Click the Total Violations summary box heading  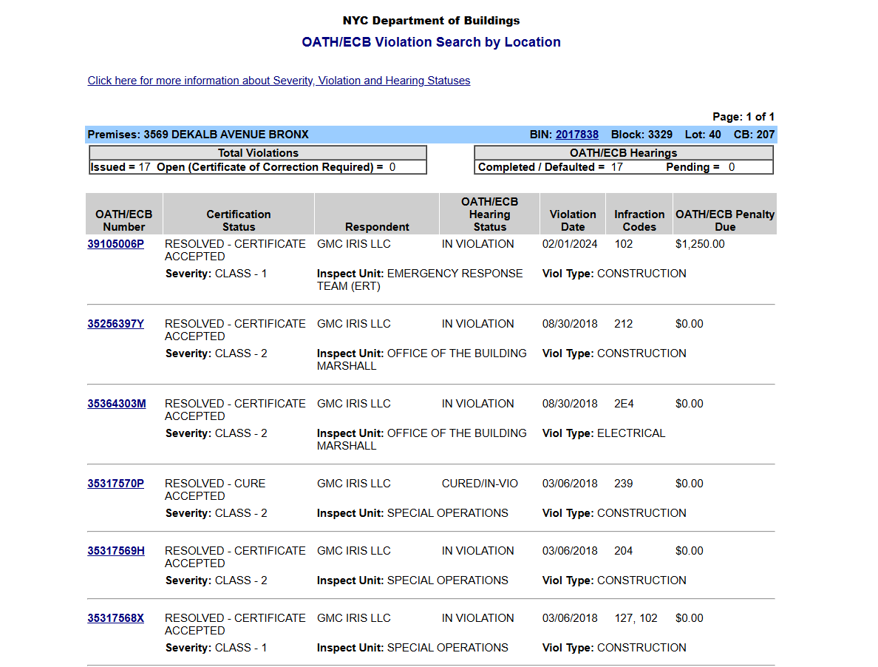pos(258,153)
